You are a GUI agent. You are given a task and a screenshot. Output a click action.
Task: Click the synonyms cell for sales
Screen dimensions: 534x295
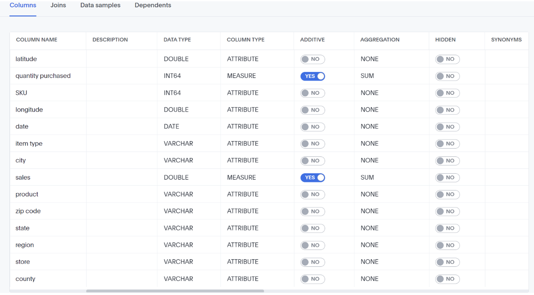point(507,177)
